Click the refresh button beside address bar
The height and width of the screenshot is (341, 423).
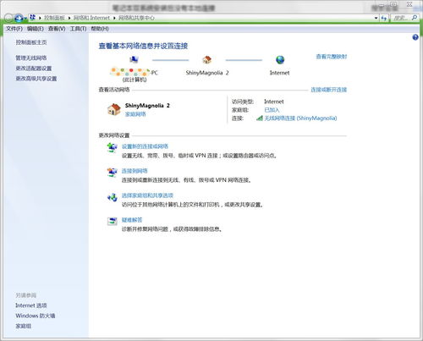384,18
